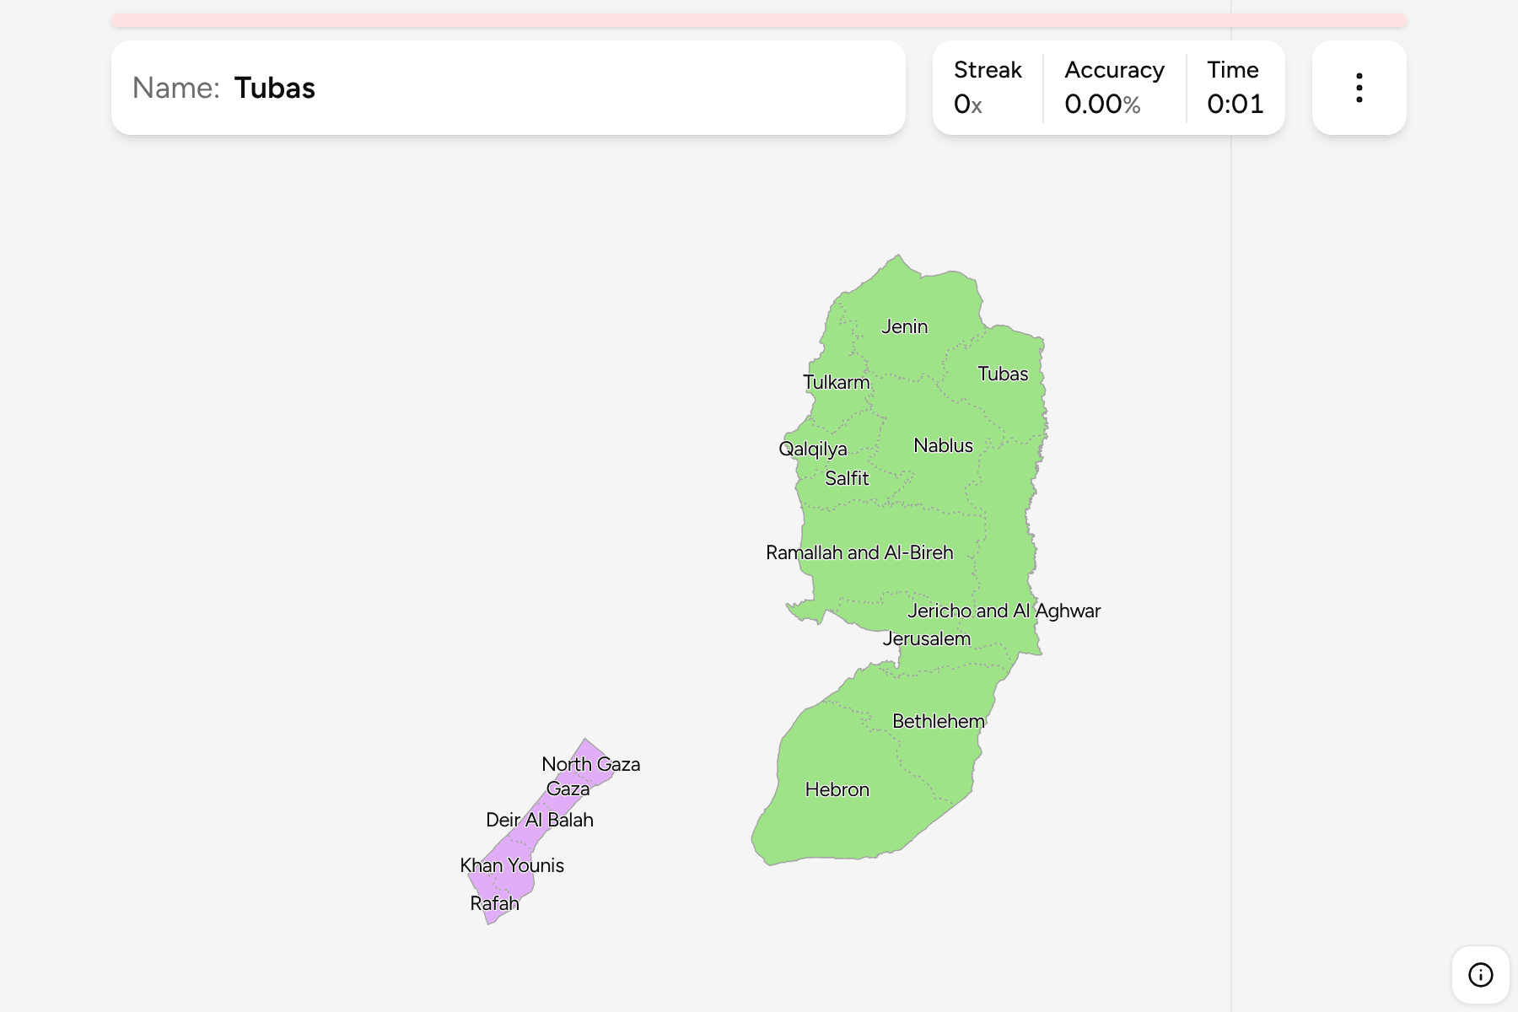This screenshot has height=1012, width=1518.
Task: Click the Salfit region label
Action: [x=847, y=478]
